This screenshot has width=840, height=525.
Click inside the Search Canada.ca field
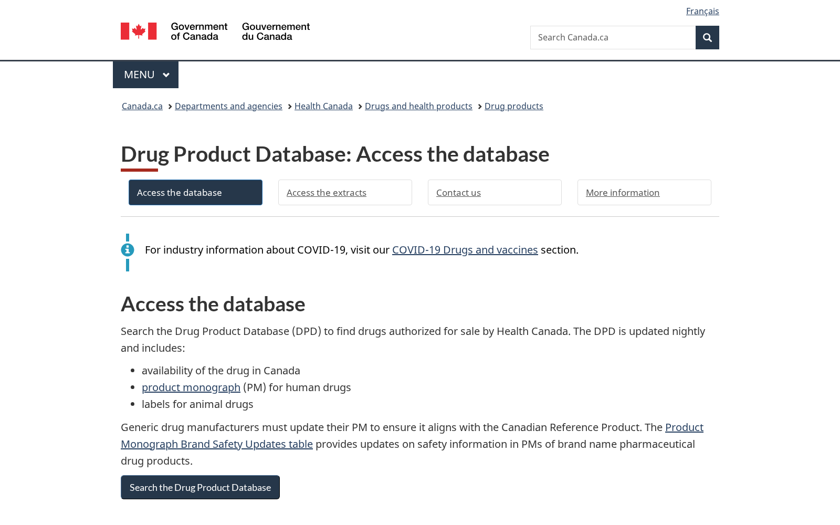613,37
